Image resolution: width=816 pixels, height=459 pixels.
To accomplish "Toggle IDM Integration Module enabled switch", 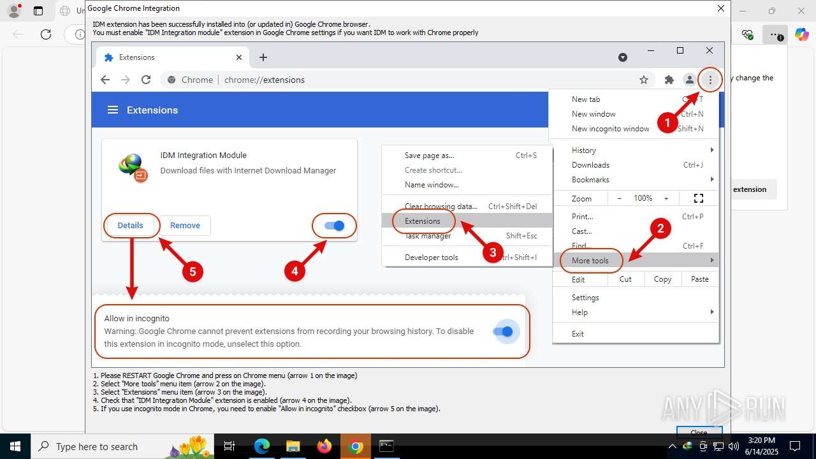I will click(x=334, y=226).
